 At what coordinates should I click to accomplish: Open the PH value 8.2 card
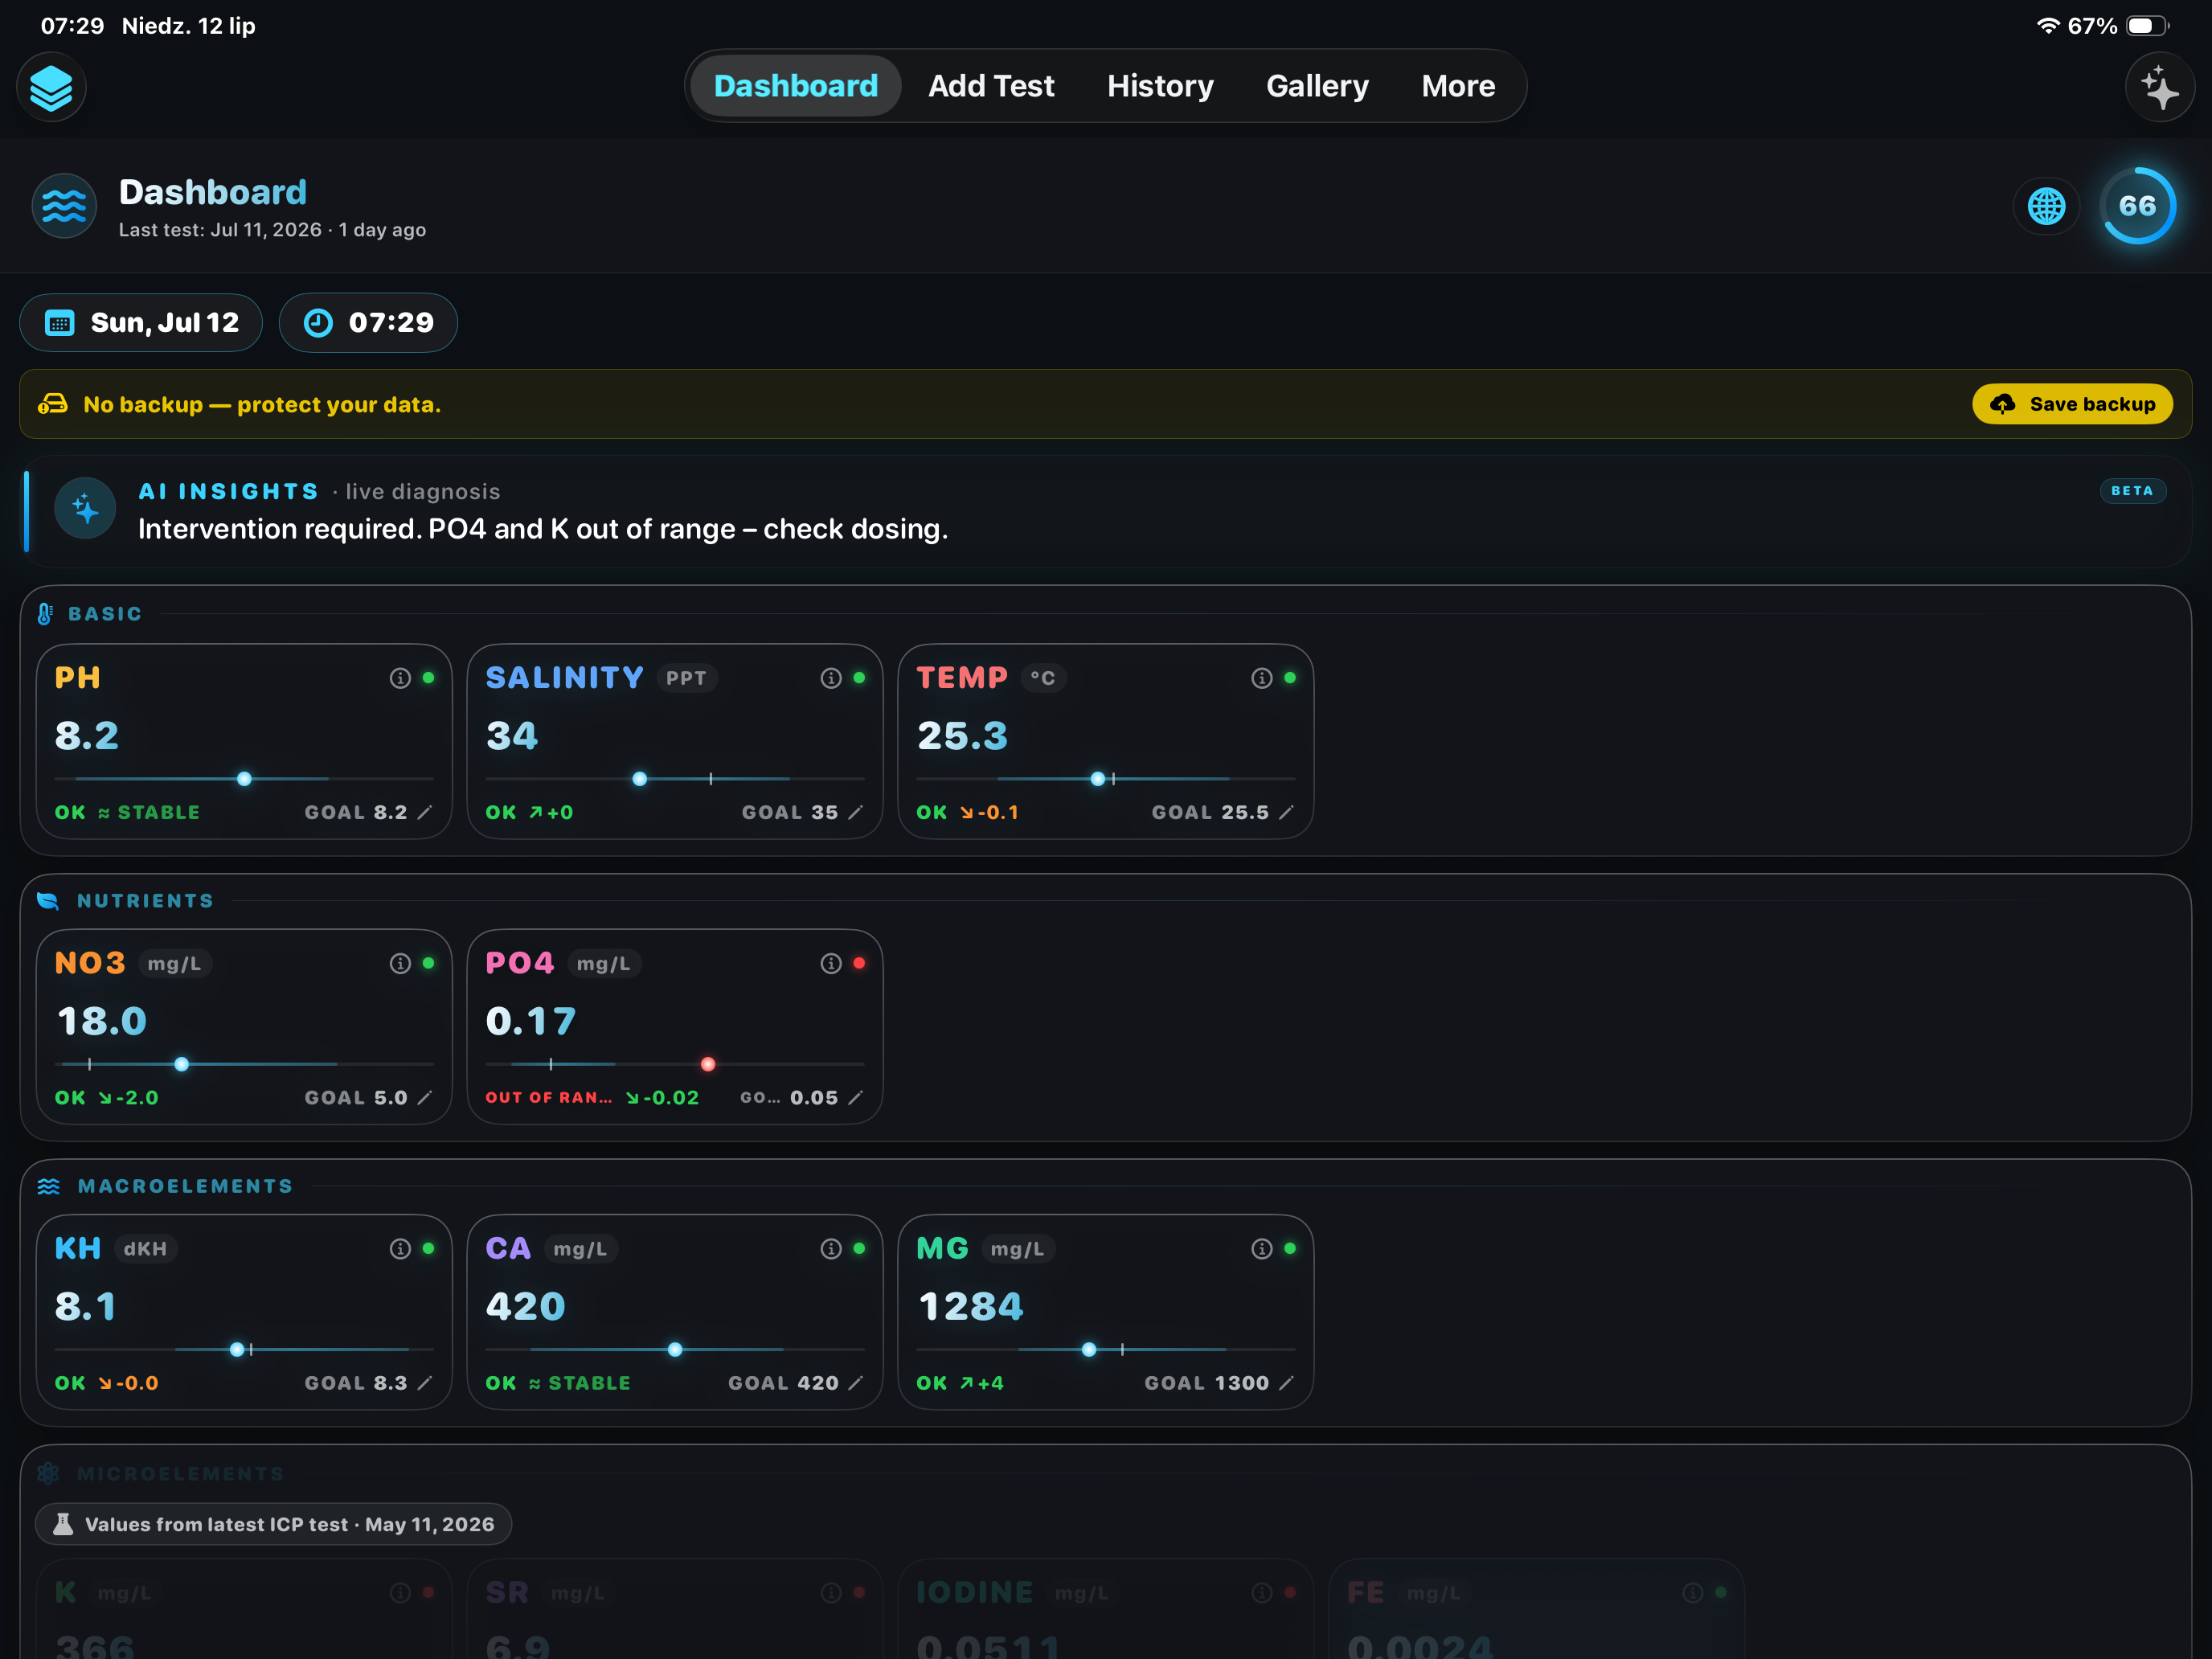point(244,741)
